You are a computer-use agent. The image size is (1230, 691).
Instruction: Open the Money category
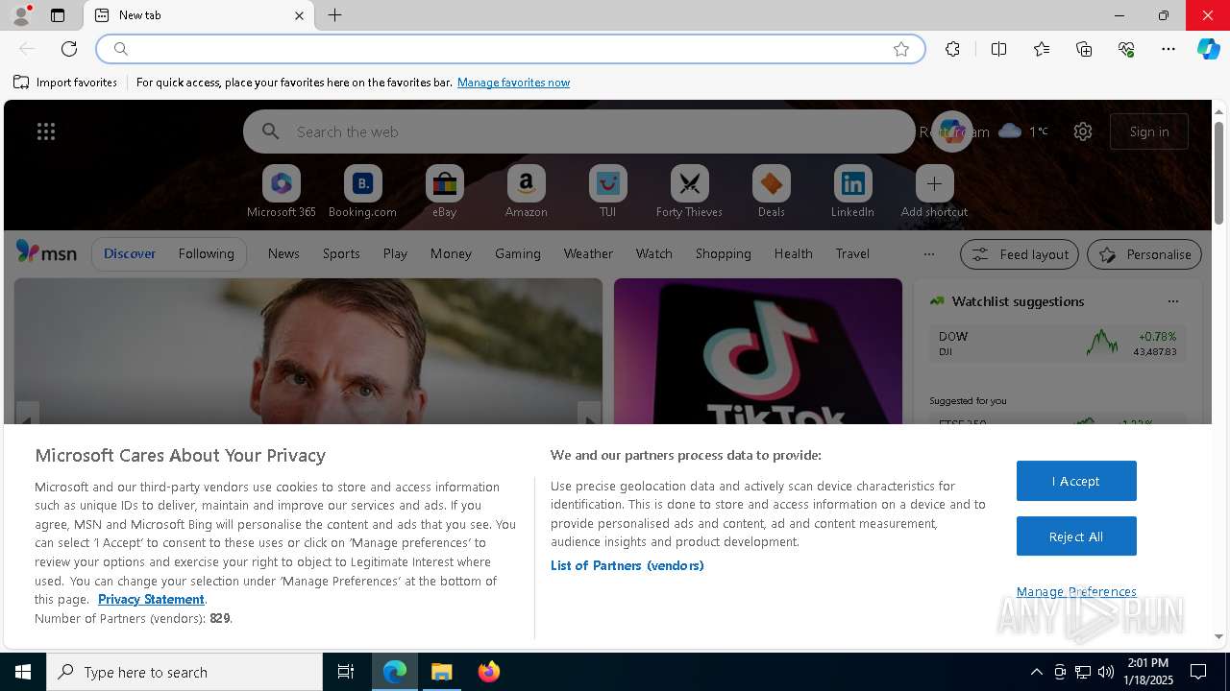[x=451, y=253]
